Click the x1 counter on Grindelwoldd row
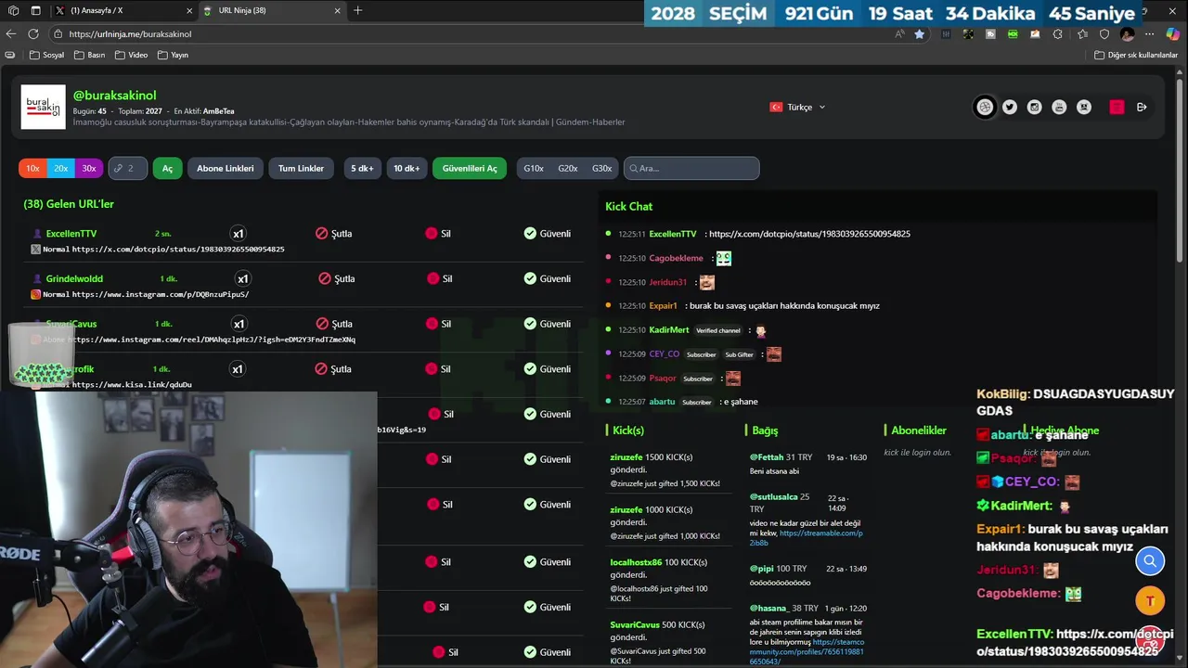Viewport: 1188px width, 668px height. pyautogui.click(x=242, y=278)
